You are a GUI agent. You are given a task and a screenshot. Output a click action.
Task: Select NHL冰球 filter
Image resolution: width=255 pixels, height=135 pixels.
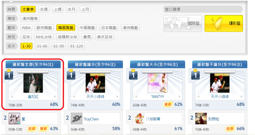[44, 37]
